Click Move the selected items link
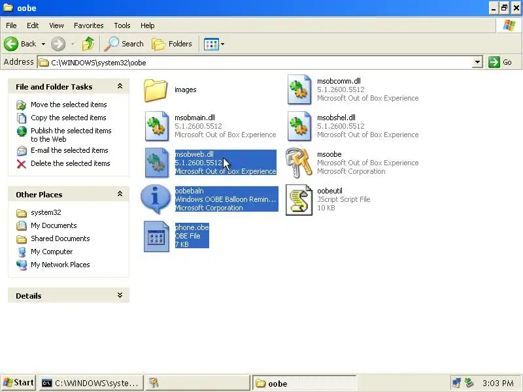The height and width of the screenshot is (392, 523). pyautogui.click(x=69, y=105)
